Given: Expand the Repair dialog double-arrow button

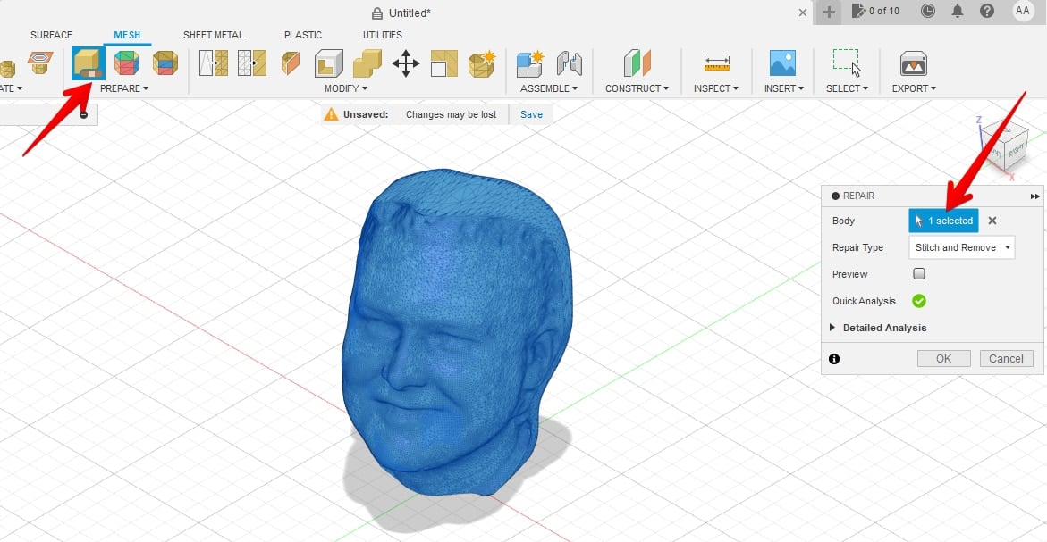Looking at the screenshot, I should pyautogui.click(x=1034, y=196).
